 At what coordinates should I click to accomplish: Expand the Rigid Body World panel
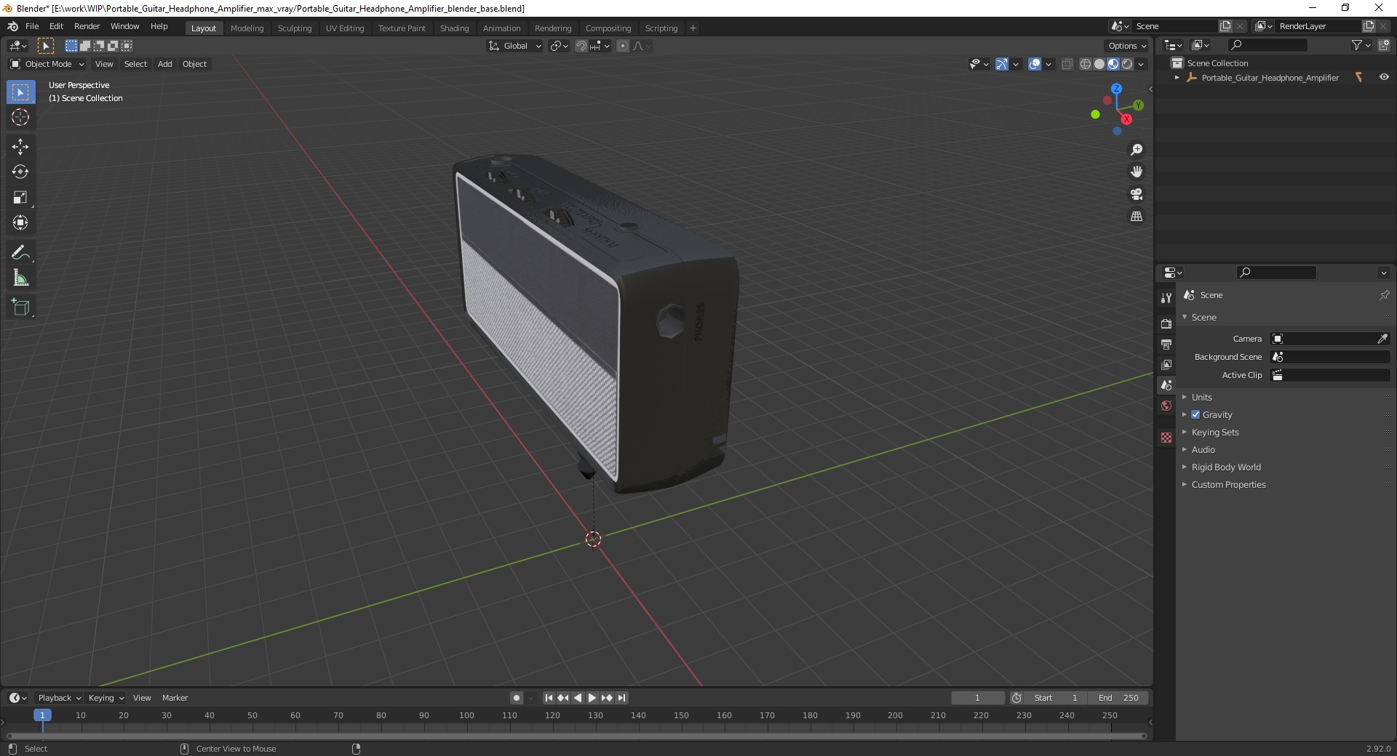1226,467
